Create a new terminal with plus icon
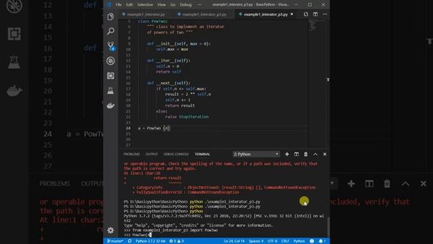The image size is (433, 244). 287,154
